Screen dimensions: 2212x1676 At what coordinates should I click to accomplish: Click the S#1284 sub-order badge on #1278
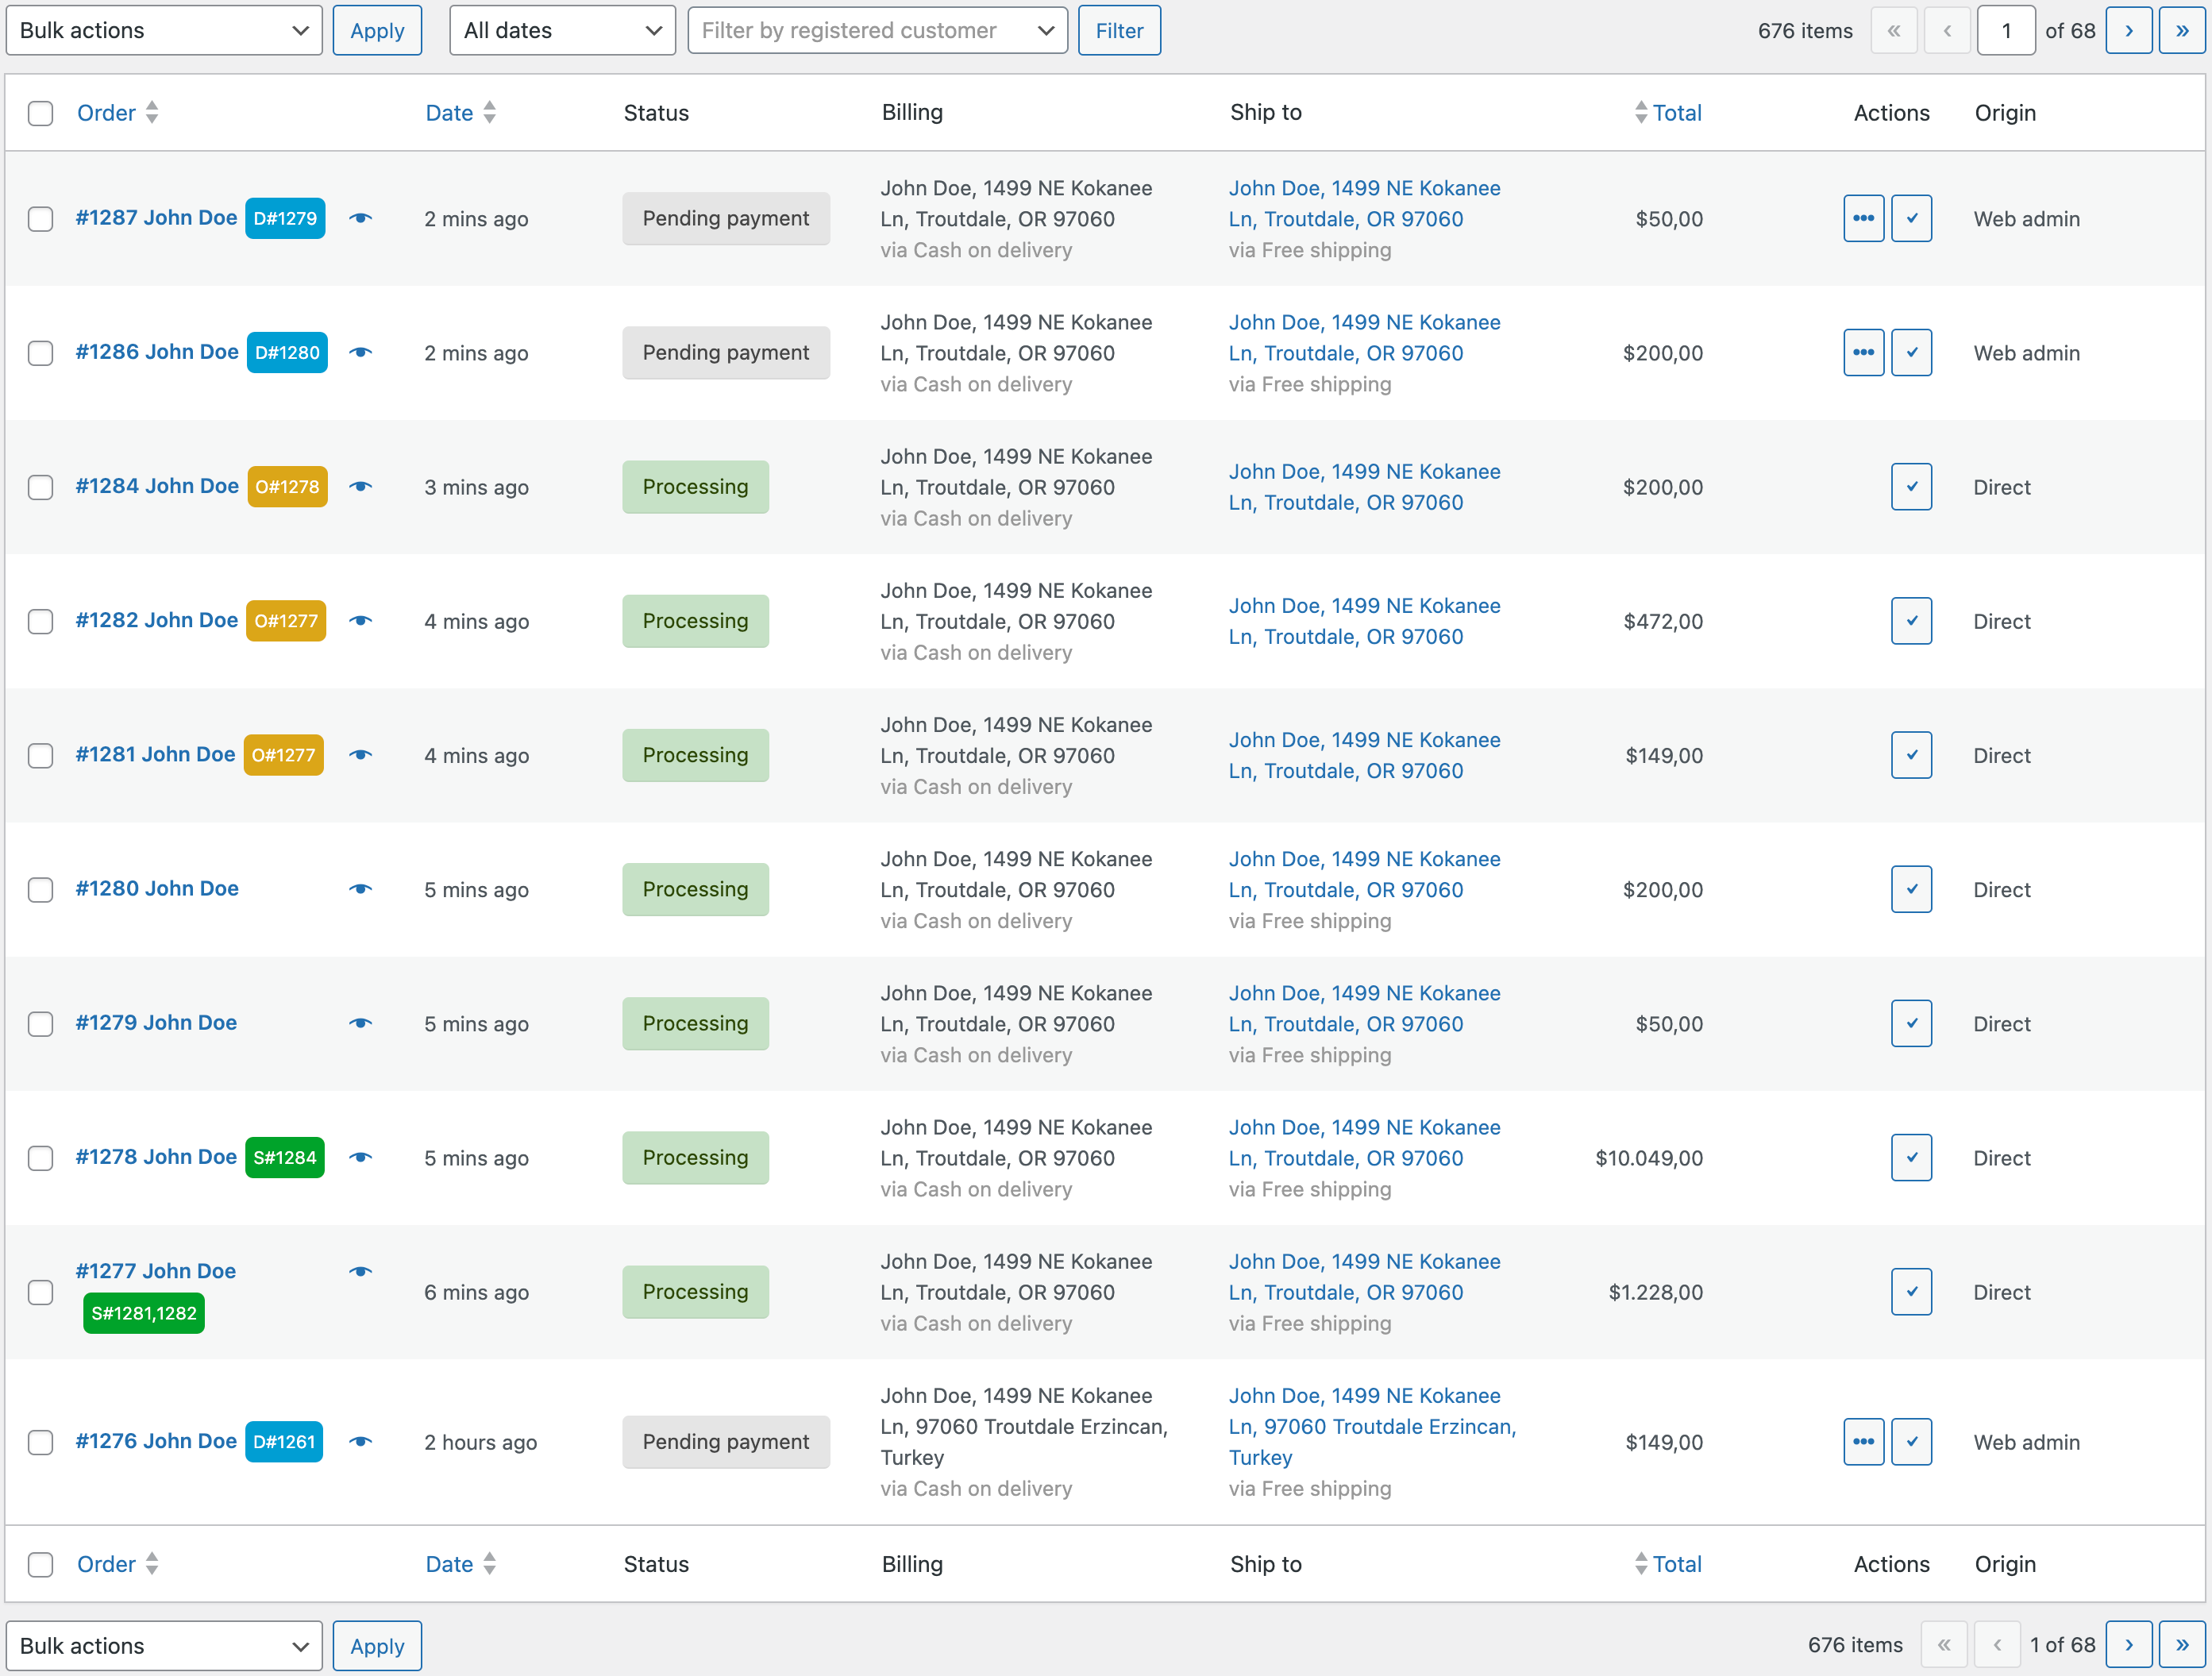click(x=285, y=1157)
